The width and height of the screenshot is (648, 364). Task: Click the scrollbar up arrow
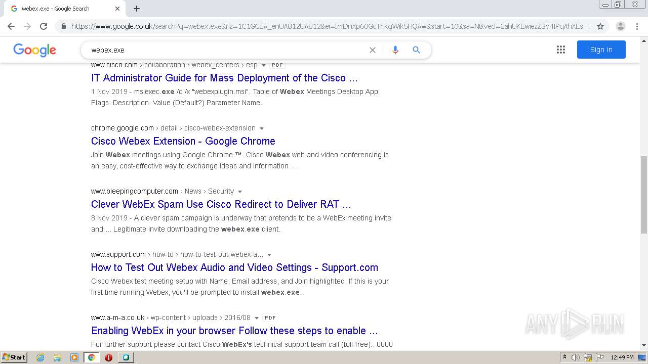tap(643, 40)
